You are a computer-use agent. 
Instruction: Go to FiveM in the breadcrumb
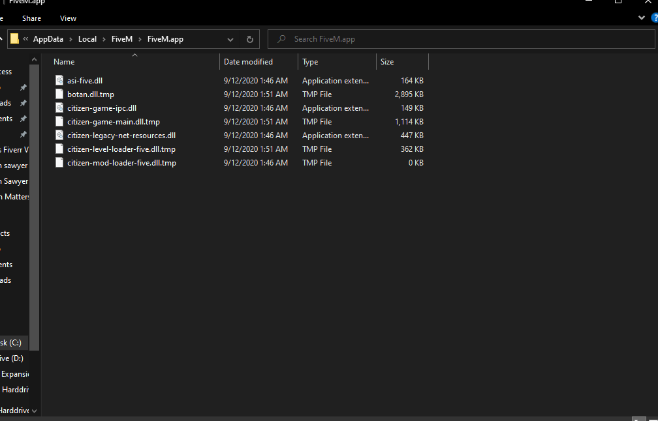point(122,39)
